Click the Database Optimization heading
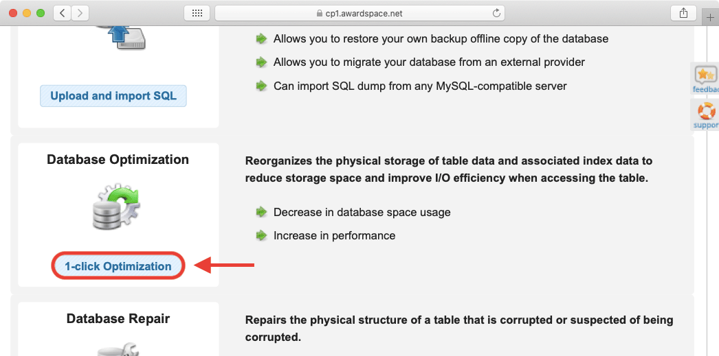719x356 pixels. coord(118,159)
